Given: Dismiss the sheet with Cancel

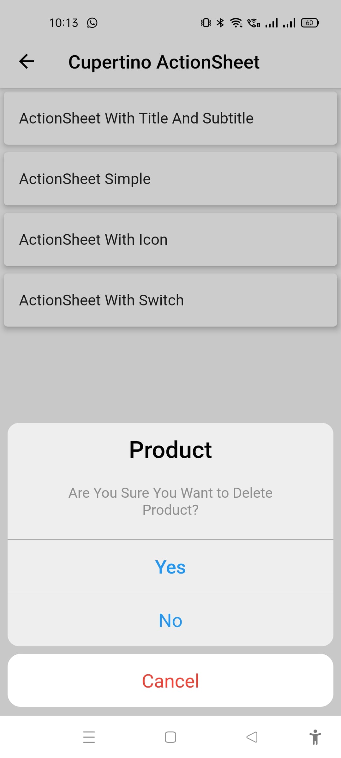Looking at the screenshot, I should (170, 681).
